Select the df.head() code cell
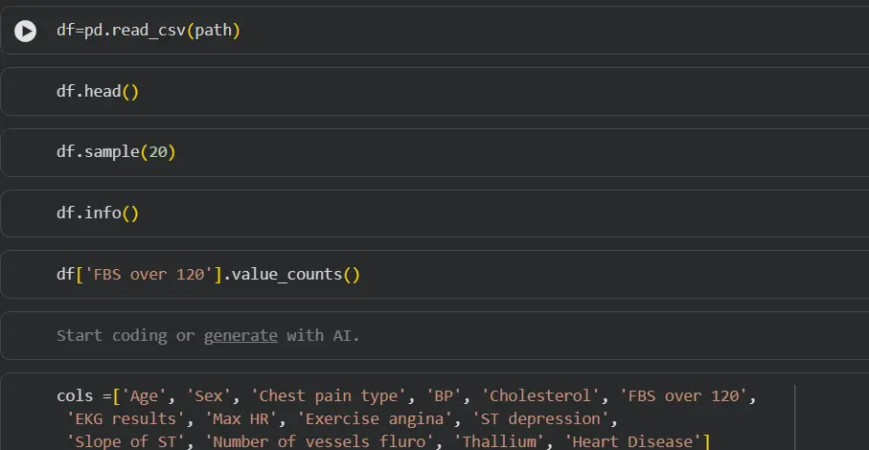The image size is (869, 450). pos(435,91)
